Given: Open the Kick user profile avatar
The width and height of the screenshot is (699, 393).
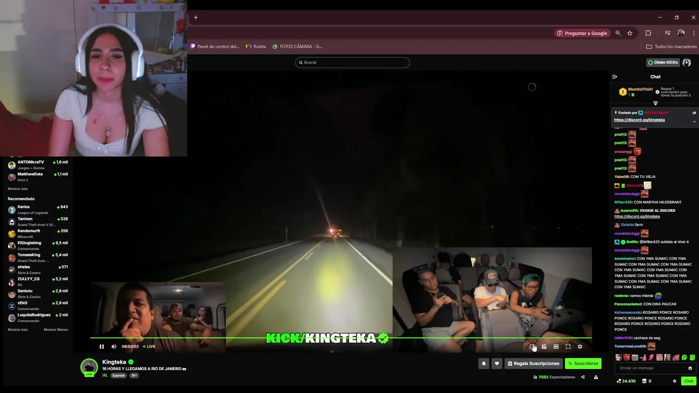Looking at the screenshot, I should [687, 62].
